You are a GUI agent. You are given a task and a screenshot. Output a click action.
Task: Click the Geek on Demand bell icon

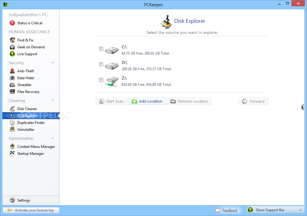[12, 47]
